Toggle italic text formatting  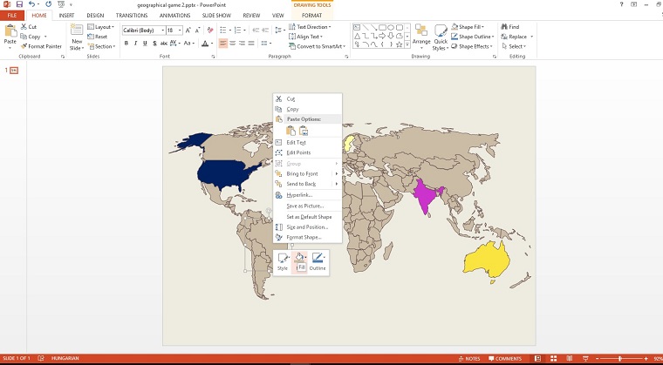(x=137, y=44)
